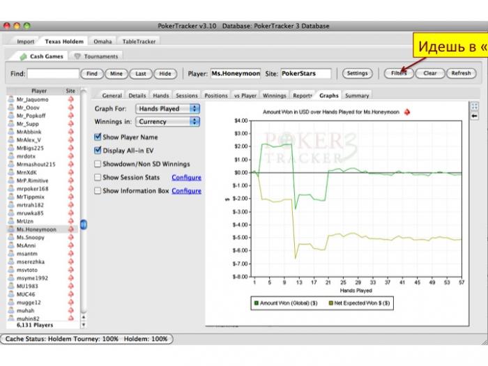The height and width of the screenshot is (366, 488).
Task: Click the Filters button
Action: click(399, 73)
